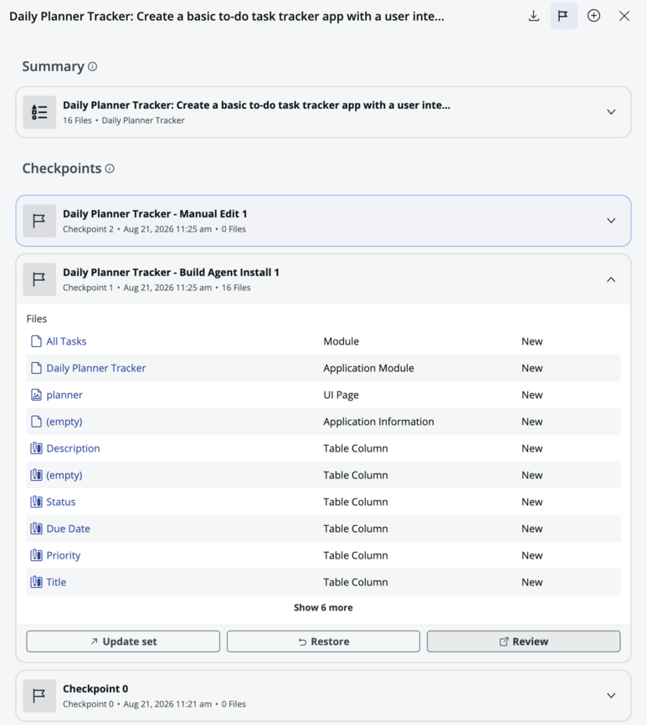Click the Application Module type cell
Image resolution: width=647 pixels, height=725 pixels.
pos(368,368)
